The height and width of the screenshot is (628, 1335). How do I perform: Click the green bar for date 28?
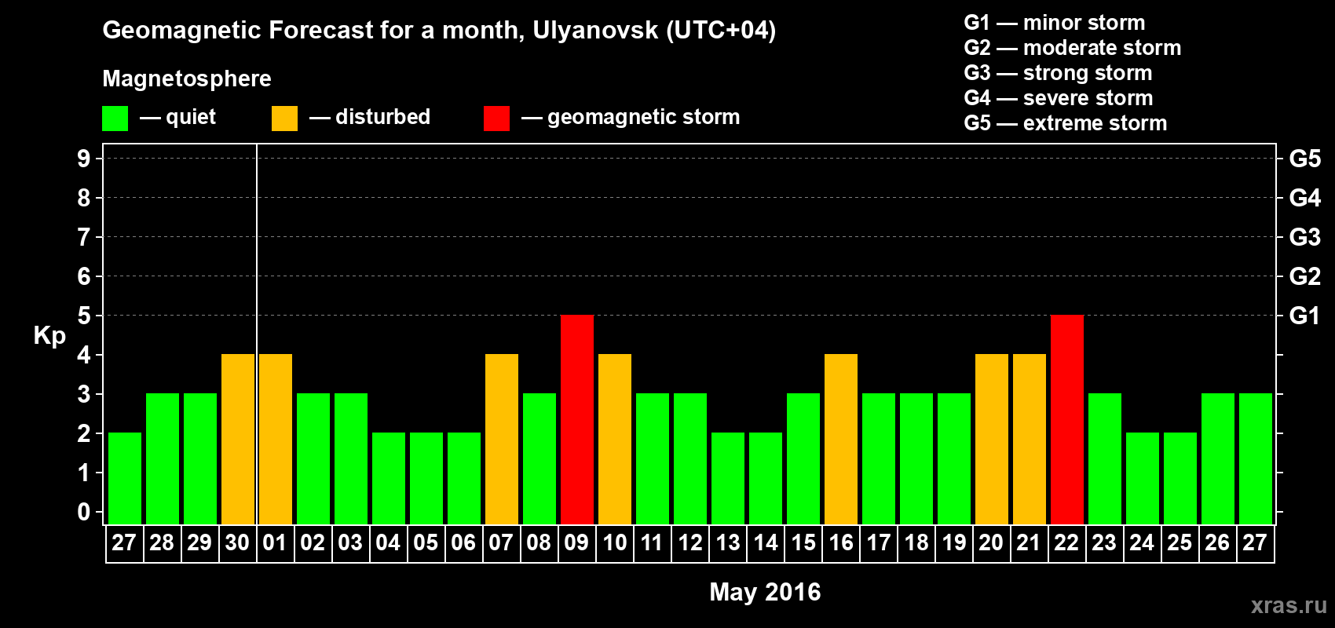coord(163,459)
